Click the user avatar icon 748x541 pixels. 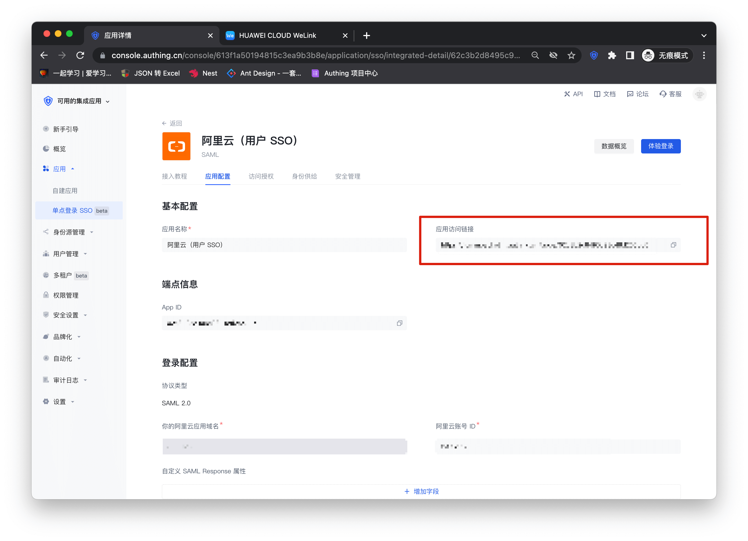(699, 94)
